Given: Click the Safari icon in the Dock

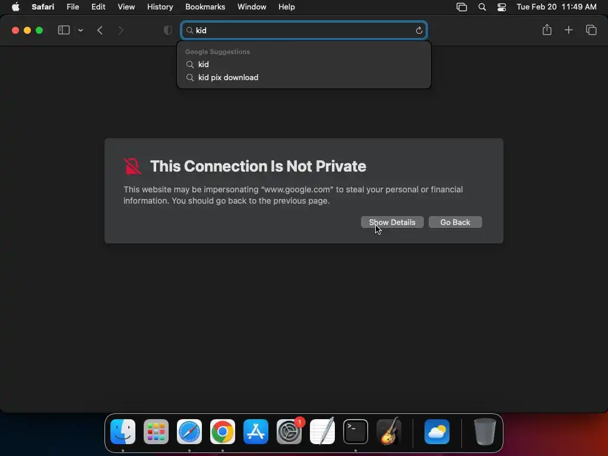Looking at the screenshot, I should coord(189,432).
